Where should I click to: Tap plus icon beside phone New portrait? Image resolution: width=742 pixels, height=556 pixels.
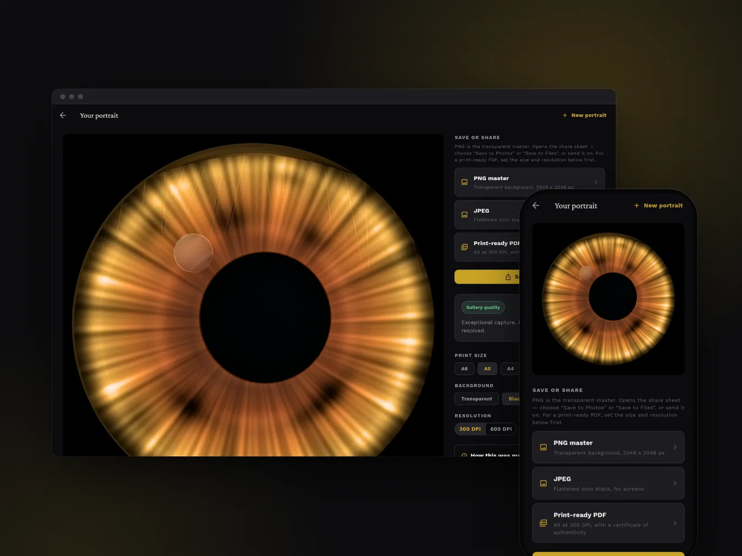[x=637, y=206]
